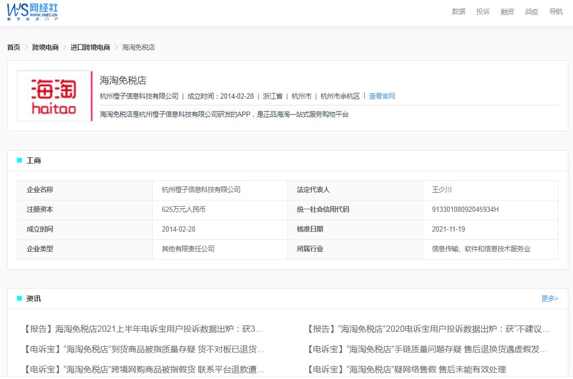The height and width of the screenshot is (379, 573).
Task: Open the 更多 link in 资讯 section
Action: pyautogui.click(x=549, y=299)
